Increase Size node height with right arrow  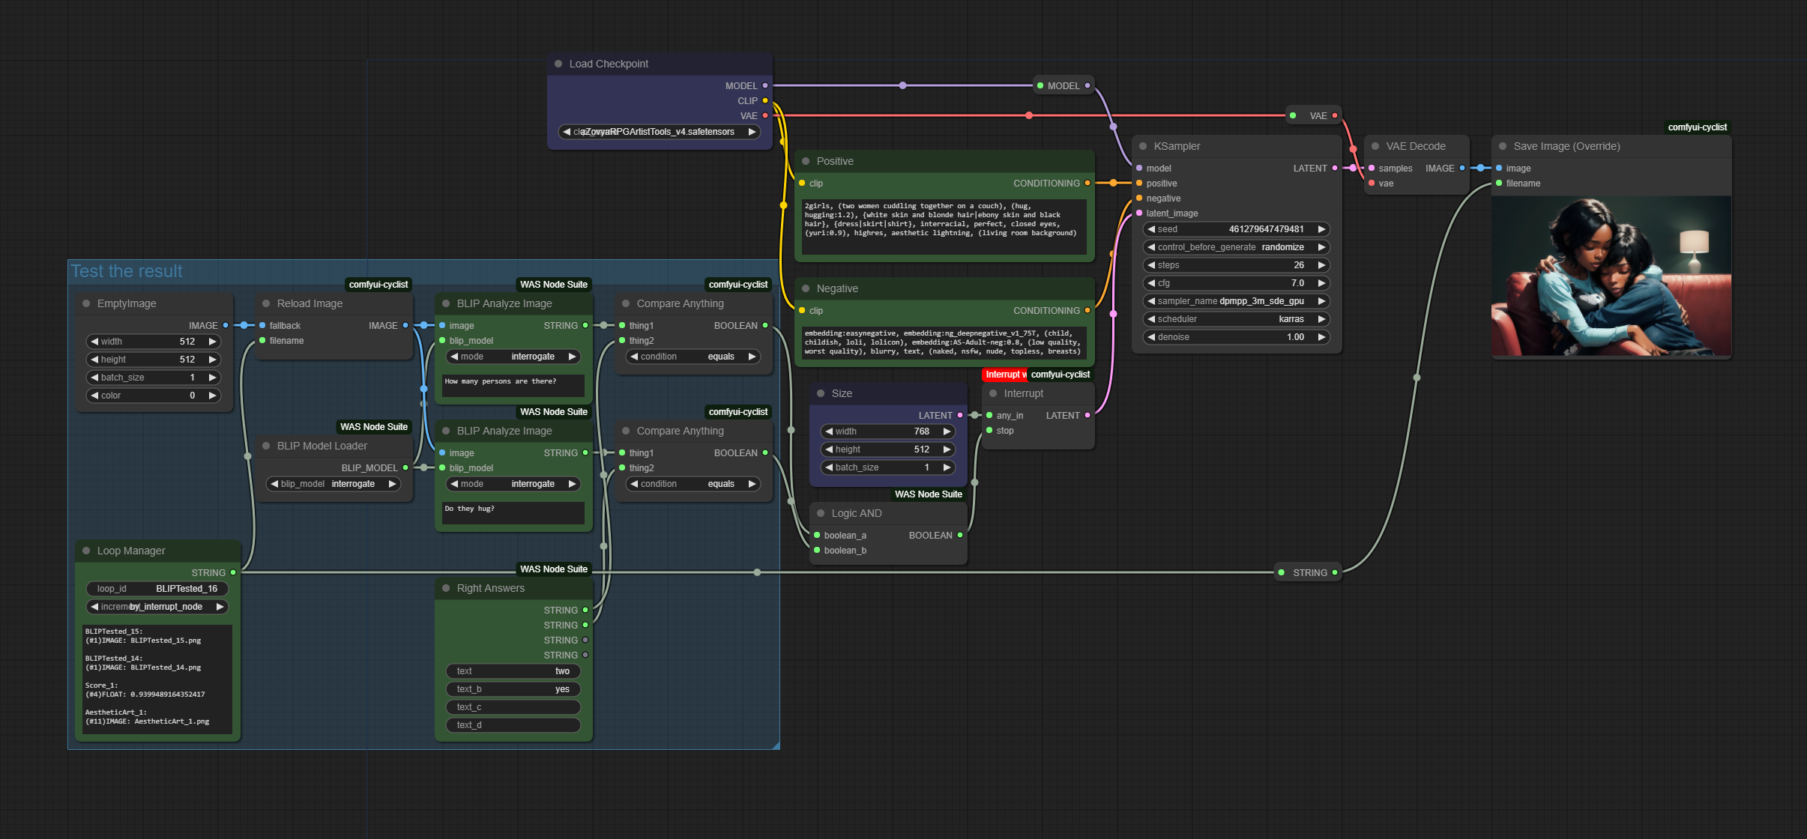(x=947, y=449)
